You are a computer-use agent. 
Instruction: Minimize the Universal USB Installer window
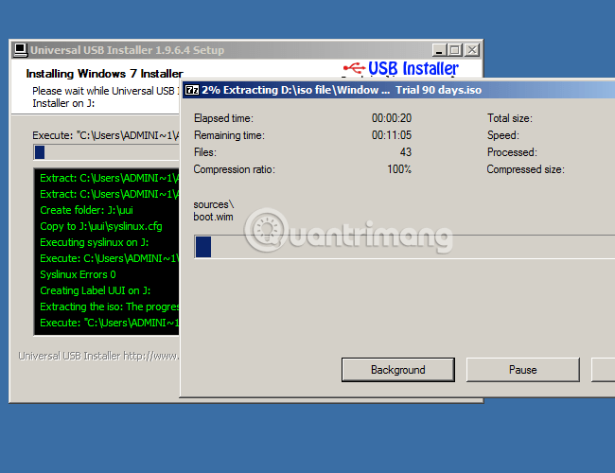[439, 50]
